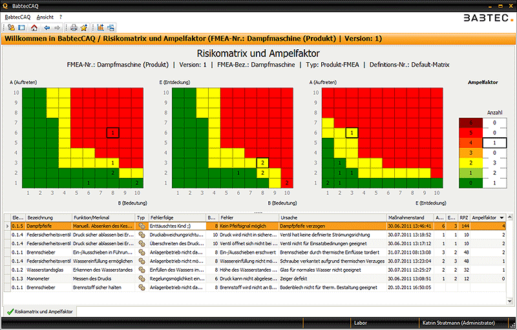Navigate back with the blue left arrow
The width and height of the screenshot is (517, 330).
coord(47,28)
